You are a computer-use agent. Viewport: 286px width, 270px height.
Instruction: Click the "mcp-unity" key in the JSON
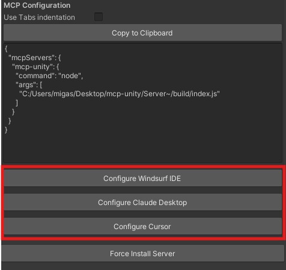coord(32,67)
